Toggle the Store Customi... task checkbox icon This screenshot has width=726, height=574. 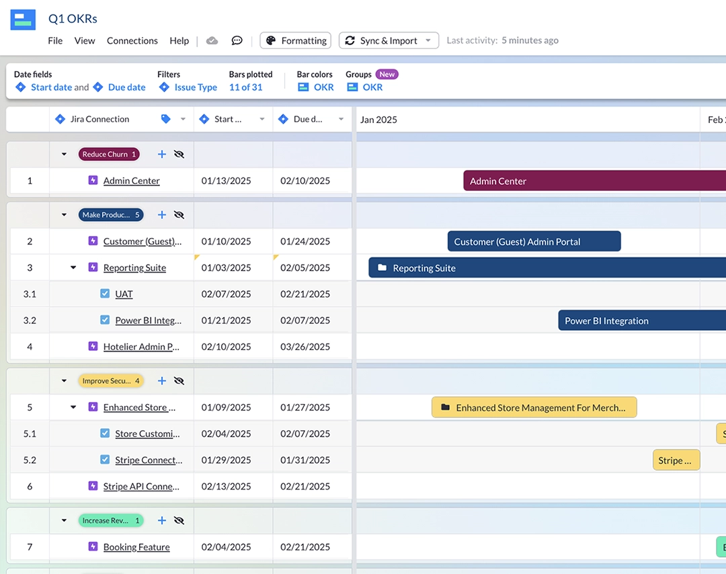[x=105, y=434]
